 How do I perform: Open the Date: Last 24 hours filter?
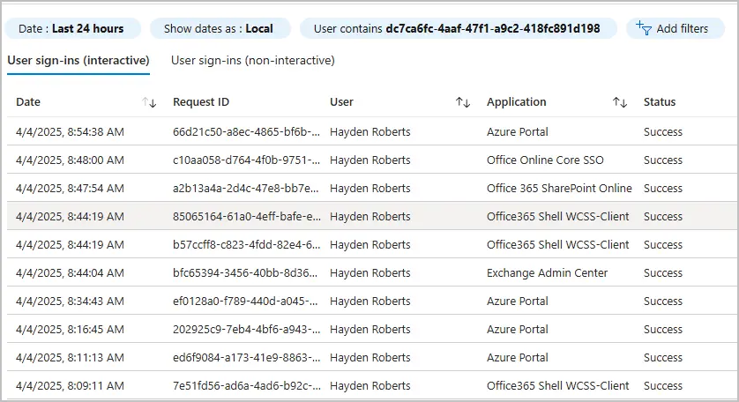(x=72, y=28)
